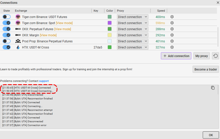Open the support link
Screen dimensions: 220x139
[x=44, y=81]
